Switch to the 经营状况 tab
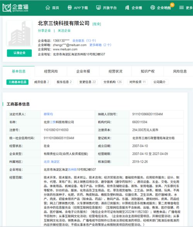This screenshot has width=193, height=227. pyautogui.click(x=115, y=71)
